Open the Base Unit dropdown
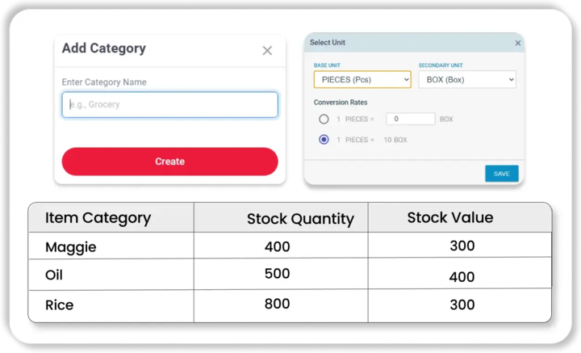581x353 pixels. (362, 80)
